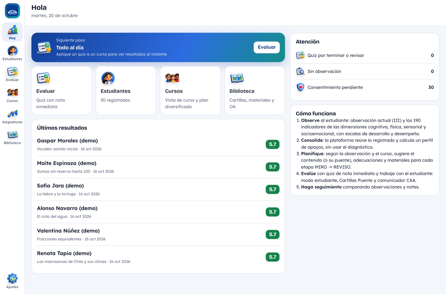
Task: Click the Consentimiento pendiente shield icon
Action: click(300, 87)
